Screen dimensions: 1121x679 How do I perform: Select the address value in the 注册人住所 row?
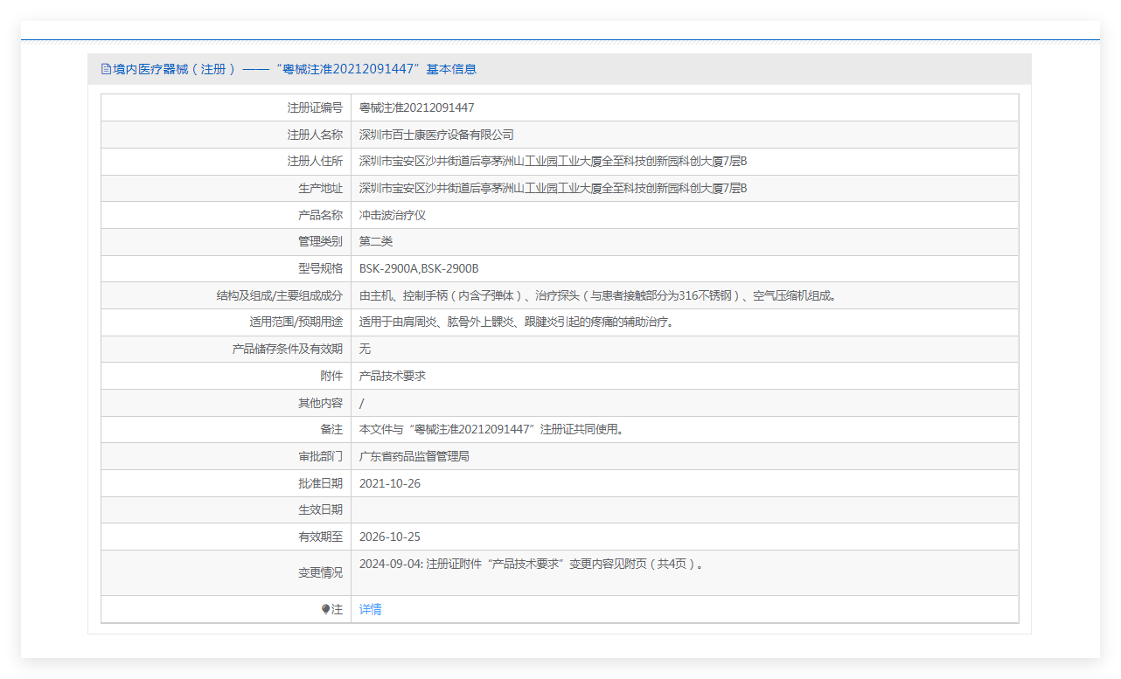[x=554, y=162]
